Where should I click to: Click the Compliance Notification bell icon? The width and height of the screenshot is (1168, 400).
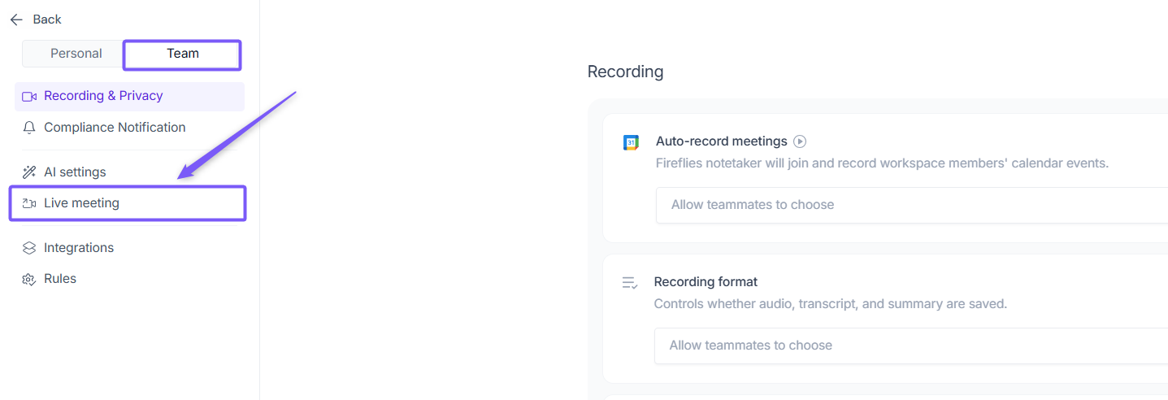[29, 128]
